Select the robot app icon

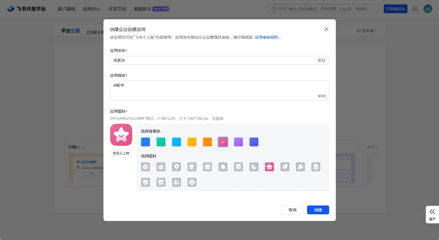pyautogui.click(x=161, y=167)
